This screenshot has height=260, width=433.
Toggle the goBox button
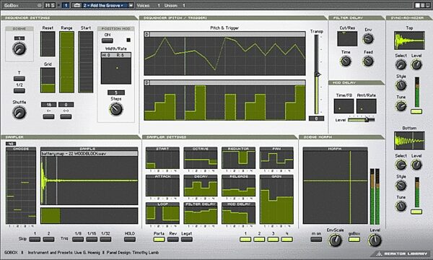354,239
